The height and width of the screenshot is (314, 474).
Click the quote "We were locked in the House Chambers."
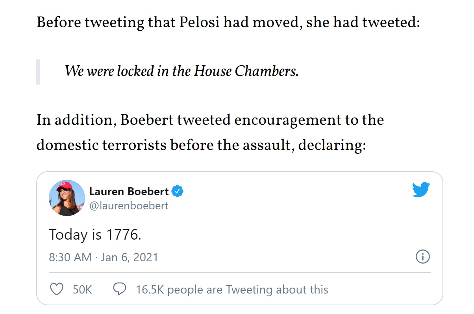click(181, 71)
